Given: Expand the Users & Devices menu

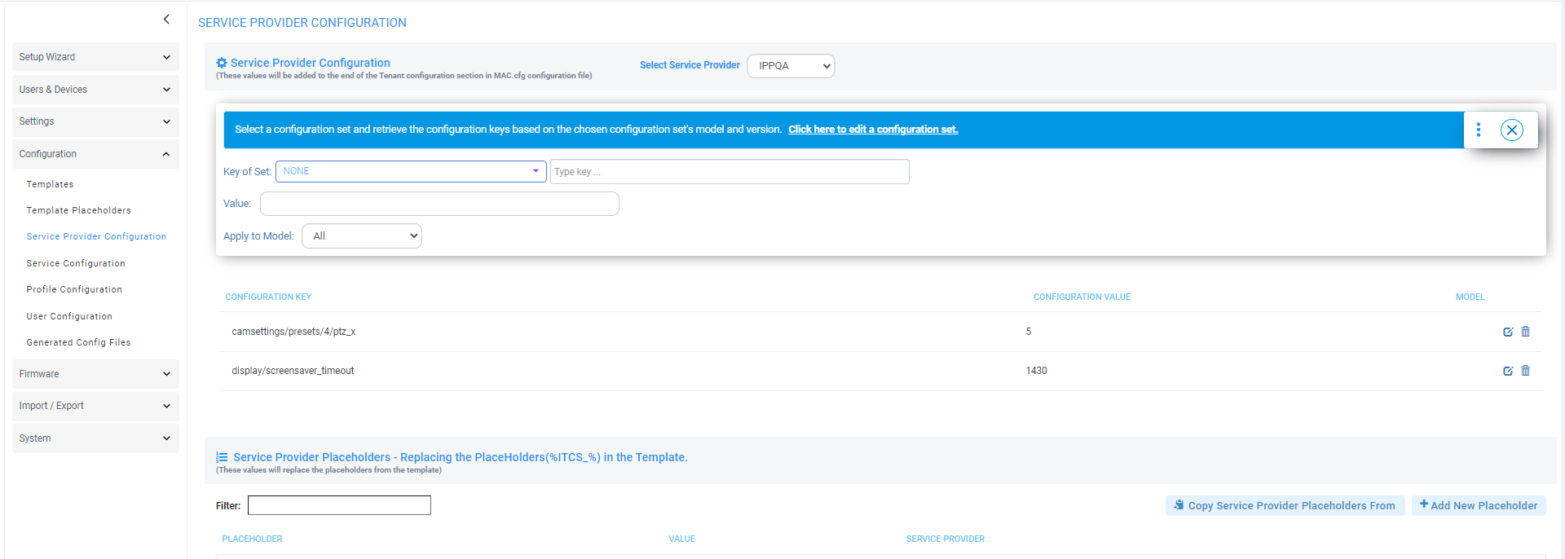Looking at the screenshot, I should pos(95,90).
